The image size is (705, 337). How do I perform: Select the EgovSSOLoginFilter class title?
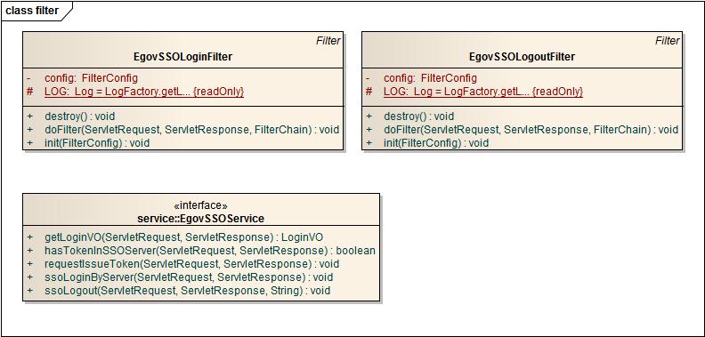click(x=183, y=57)
